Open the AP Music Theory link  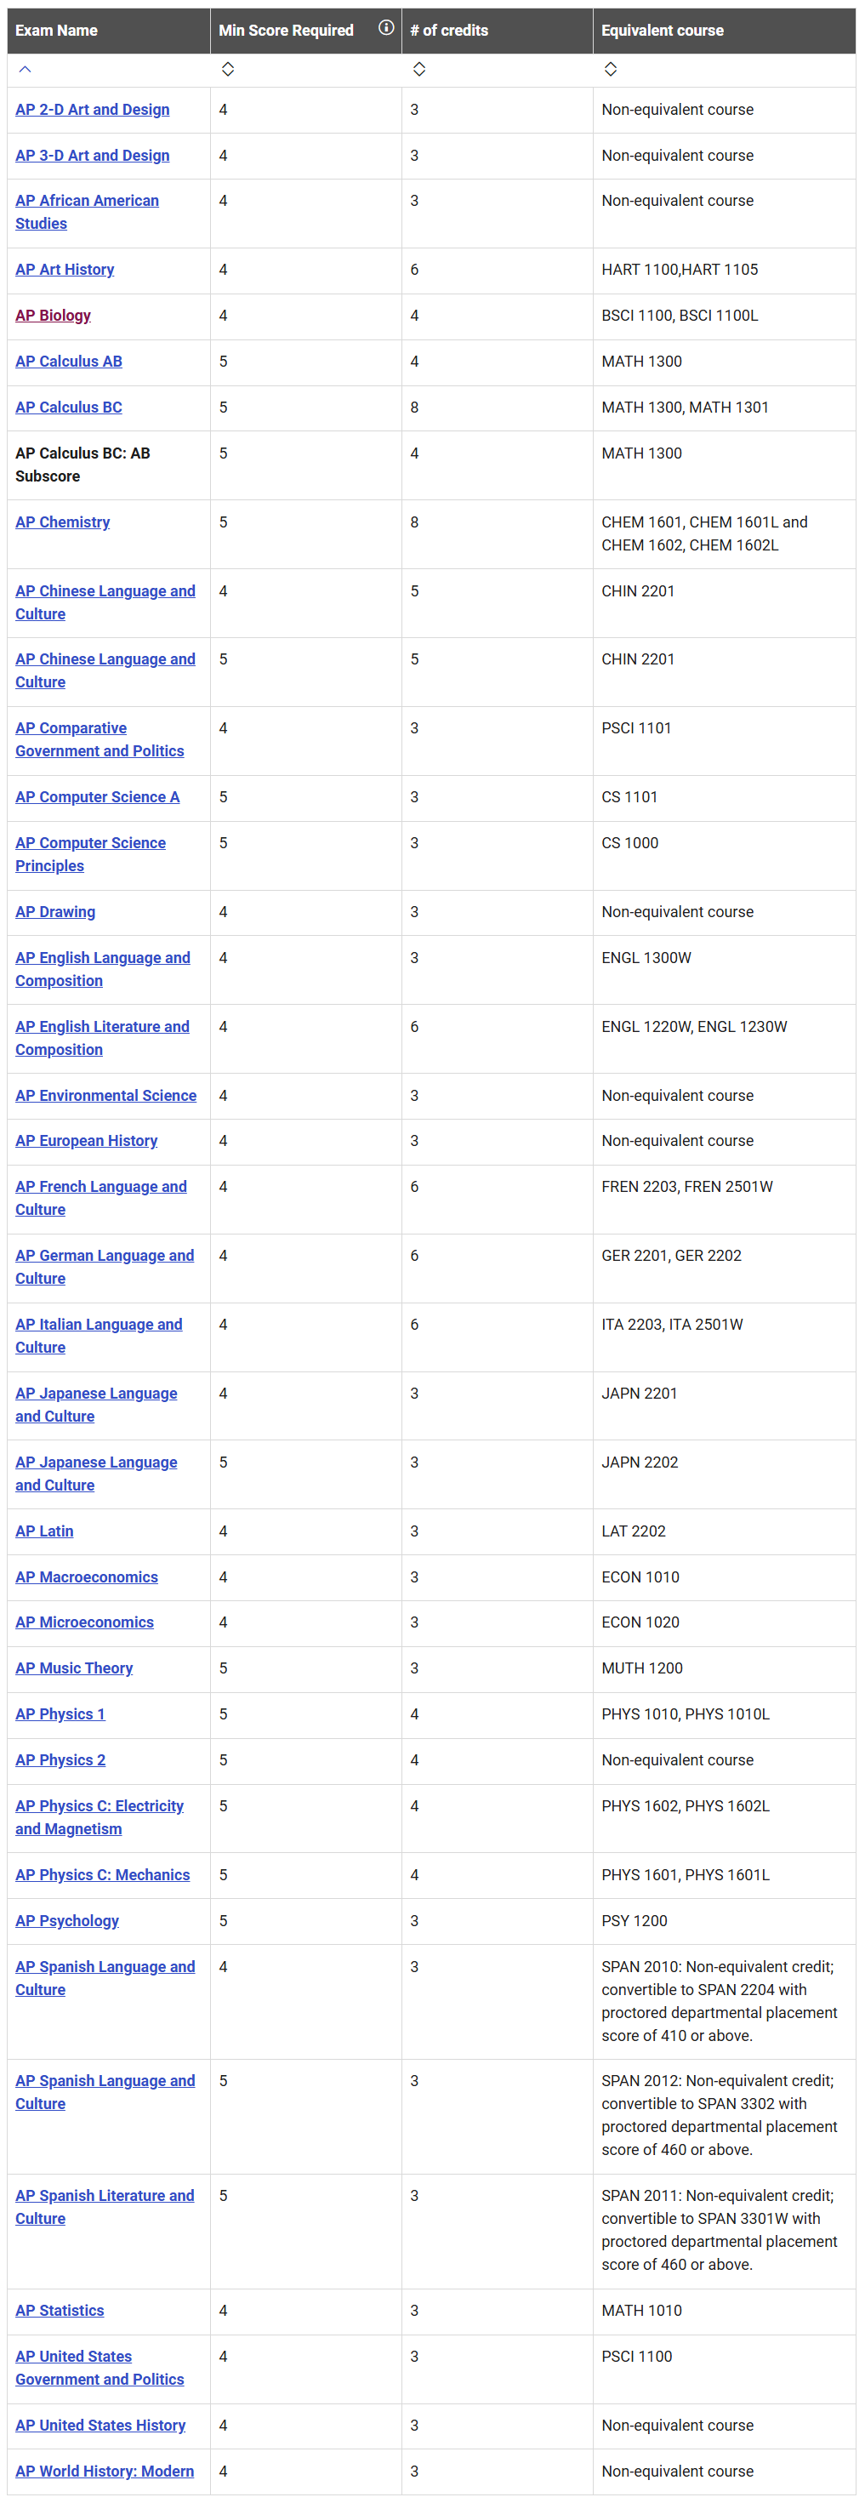tap(74, 1668)
